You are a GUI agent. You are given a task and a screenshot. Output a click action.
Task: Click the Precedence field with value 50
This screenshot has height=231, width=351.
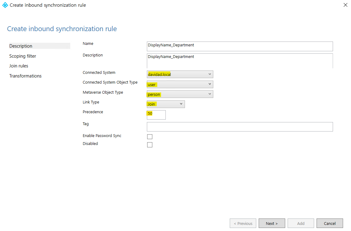[x=156, y=115]
